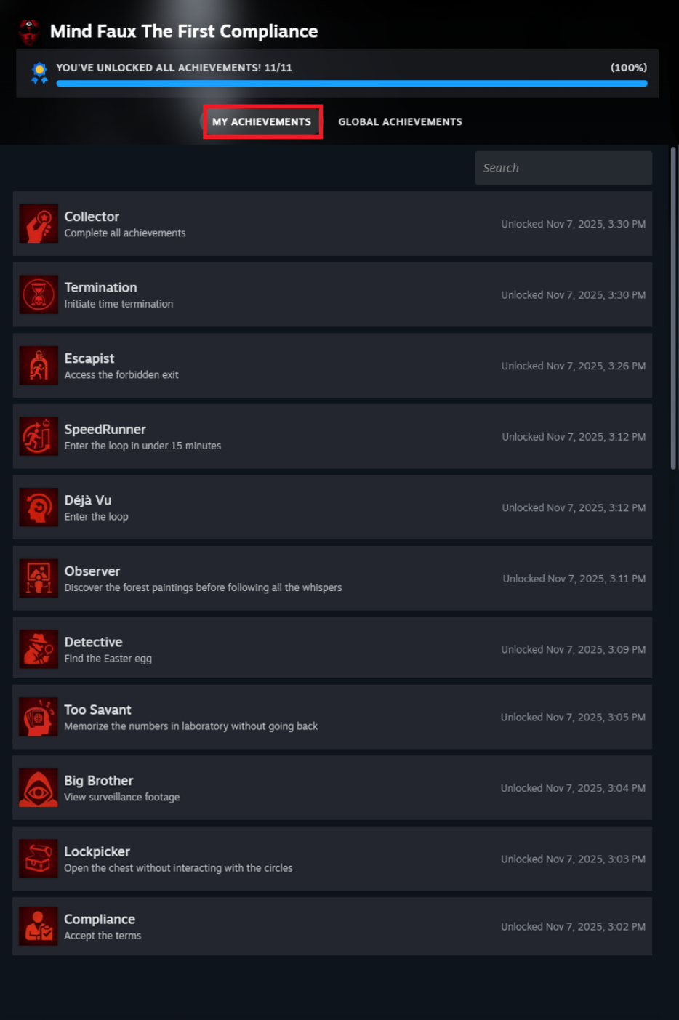Open the Global Achievements tab
Viewport: 679px width, 1020px height.
(400, 121)
